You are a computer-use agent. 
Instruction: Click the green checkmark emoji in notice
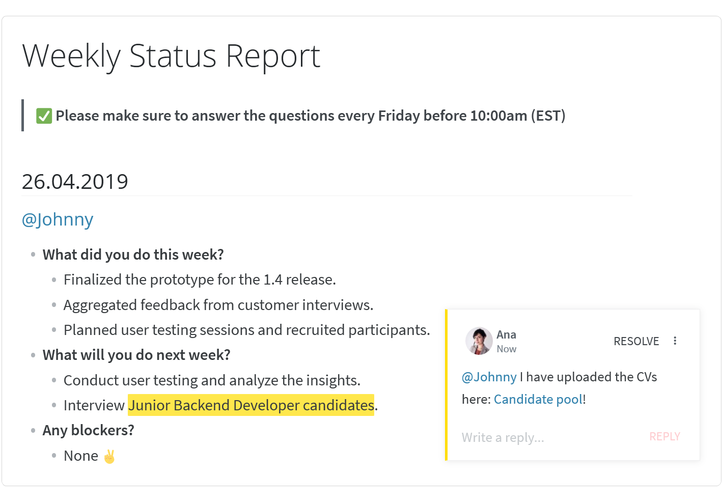point(44,116)
